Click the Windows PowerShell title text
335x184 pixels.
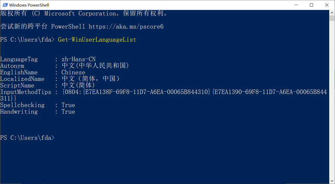point(29,5)
